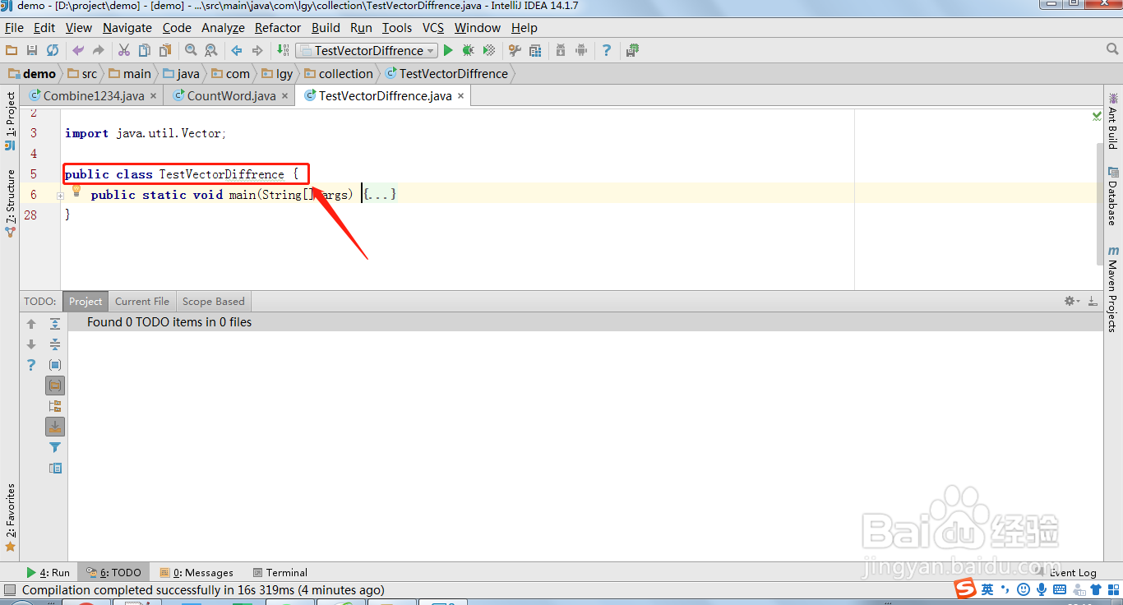Go to next TODO with down arrow

31,344
